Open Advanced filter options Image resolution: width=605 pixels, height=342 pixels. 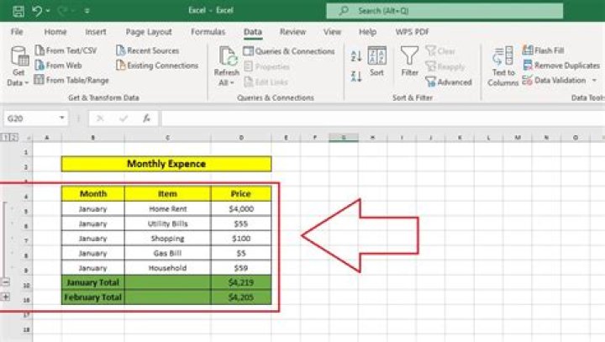(x=449, y=82)
